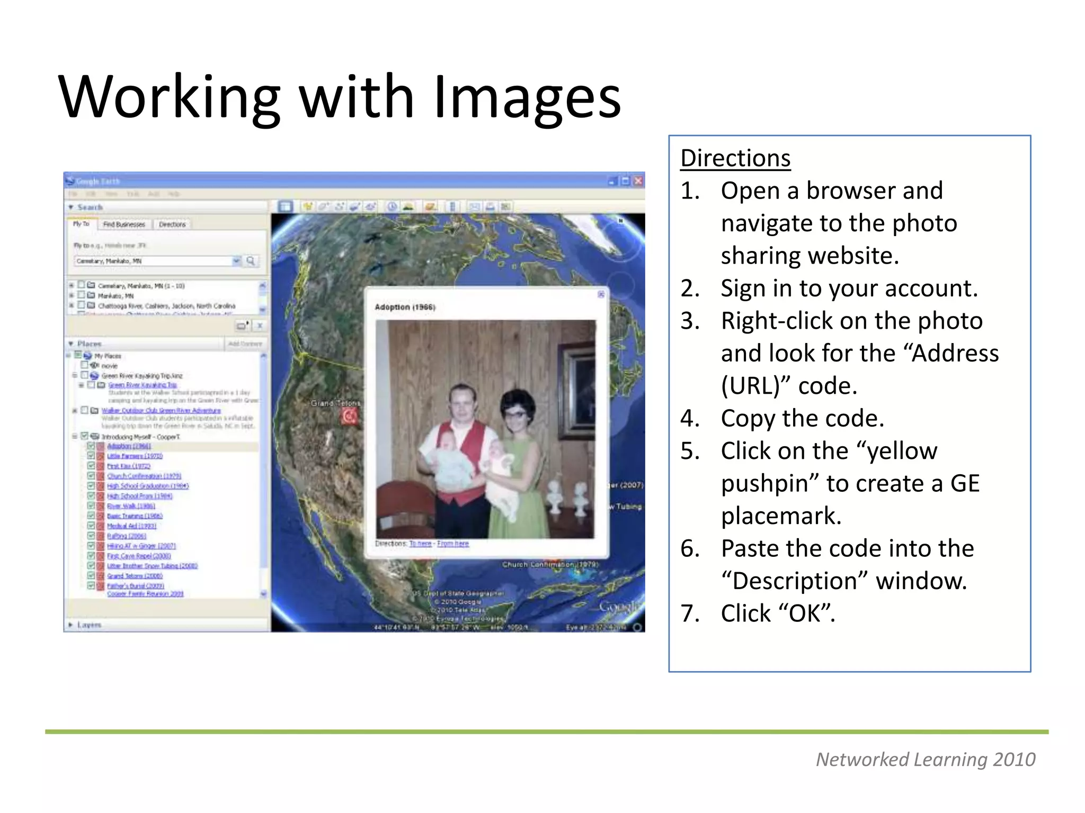Expand the Layers panel
1085x813 pixels.
tap(71, 625)
